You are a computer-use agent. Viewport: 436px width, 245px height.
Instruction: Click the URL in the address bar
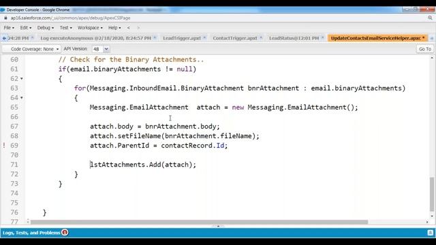70,18
